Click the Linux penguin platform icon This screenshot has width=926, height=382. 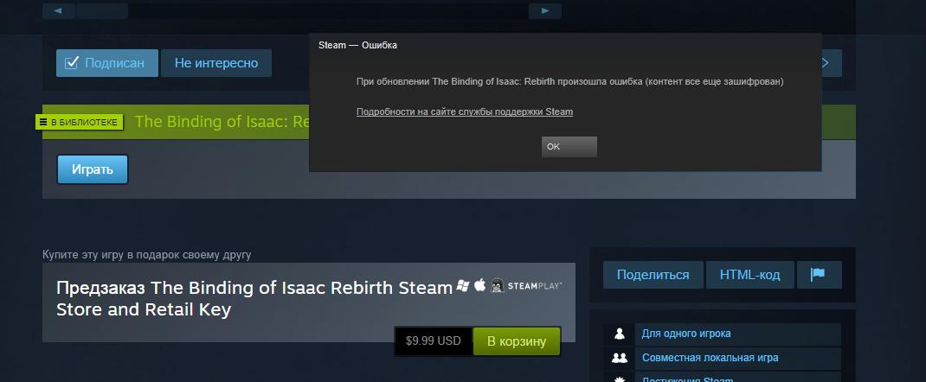[x=498, y=286]
